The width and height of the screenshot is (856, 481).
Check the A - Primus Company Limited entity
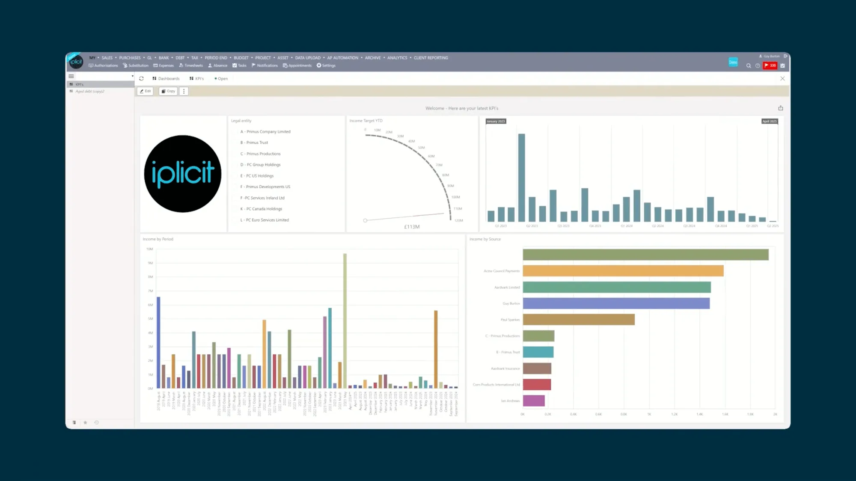pyautogui.click(x=235, y=132)
